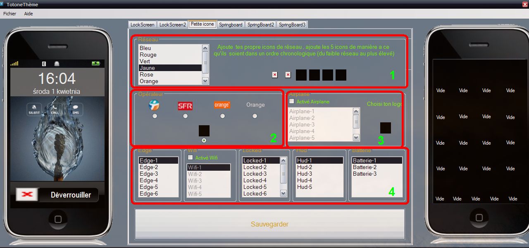Viewport: 529px width, 248px height.
Task: Switch to the LockScreen2 tab
Action: point(173,24)
